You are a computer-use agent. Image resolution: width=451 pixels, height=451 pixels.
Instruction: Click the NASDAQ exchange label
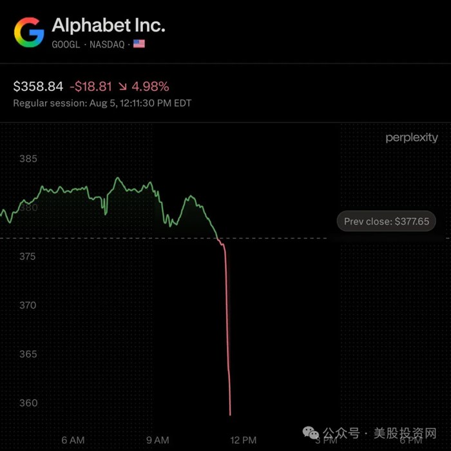(107, 44)
